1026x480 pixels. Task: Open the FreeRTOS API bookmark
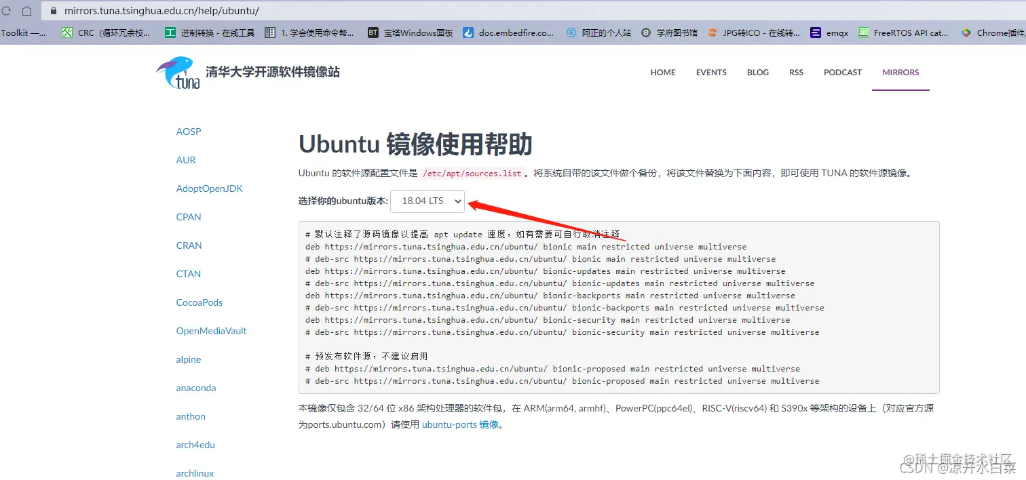[x=903, y=33]
